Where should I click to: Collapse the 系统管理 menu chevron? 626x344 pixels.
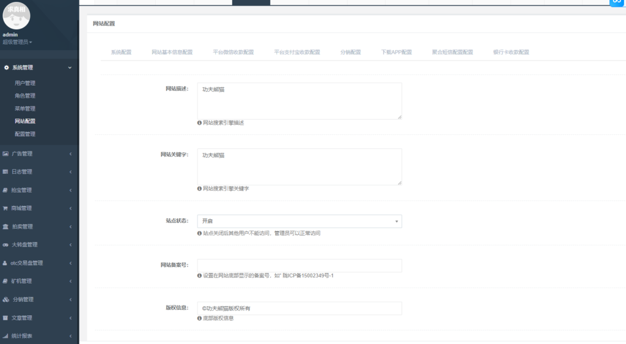point(70,67)
